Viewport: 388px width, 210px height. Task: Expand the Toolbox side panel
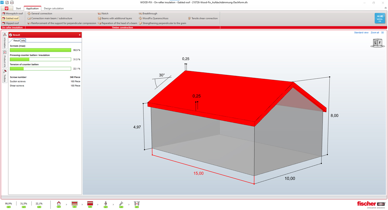point(5,76)
